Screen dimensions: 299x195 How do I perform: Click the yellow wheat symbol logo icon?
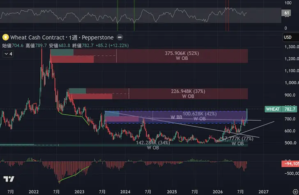click(5, 37)
